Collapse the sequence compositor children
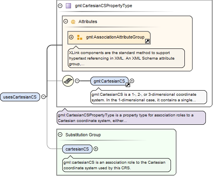The image size is (213, 176). 77,81
